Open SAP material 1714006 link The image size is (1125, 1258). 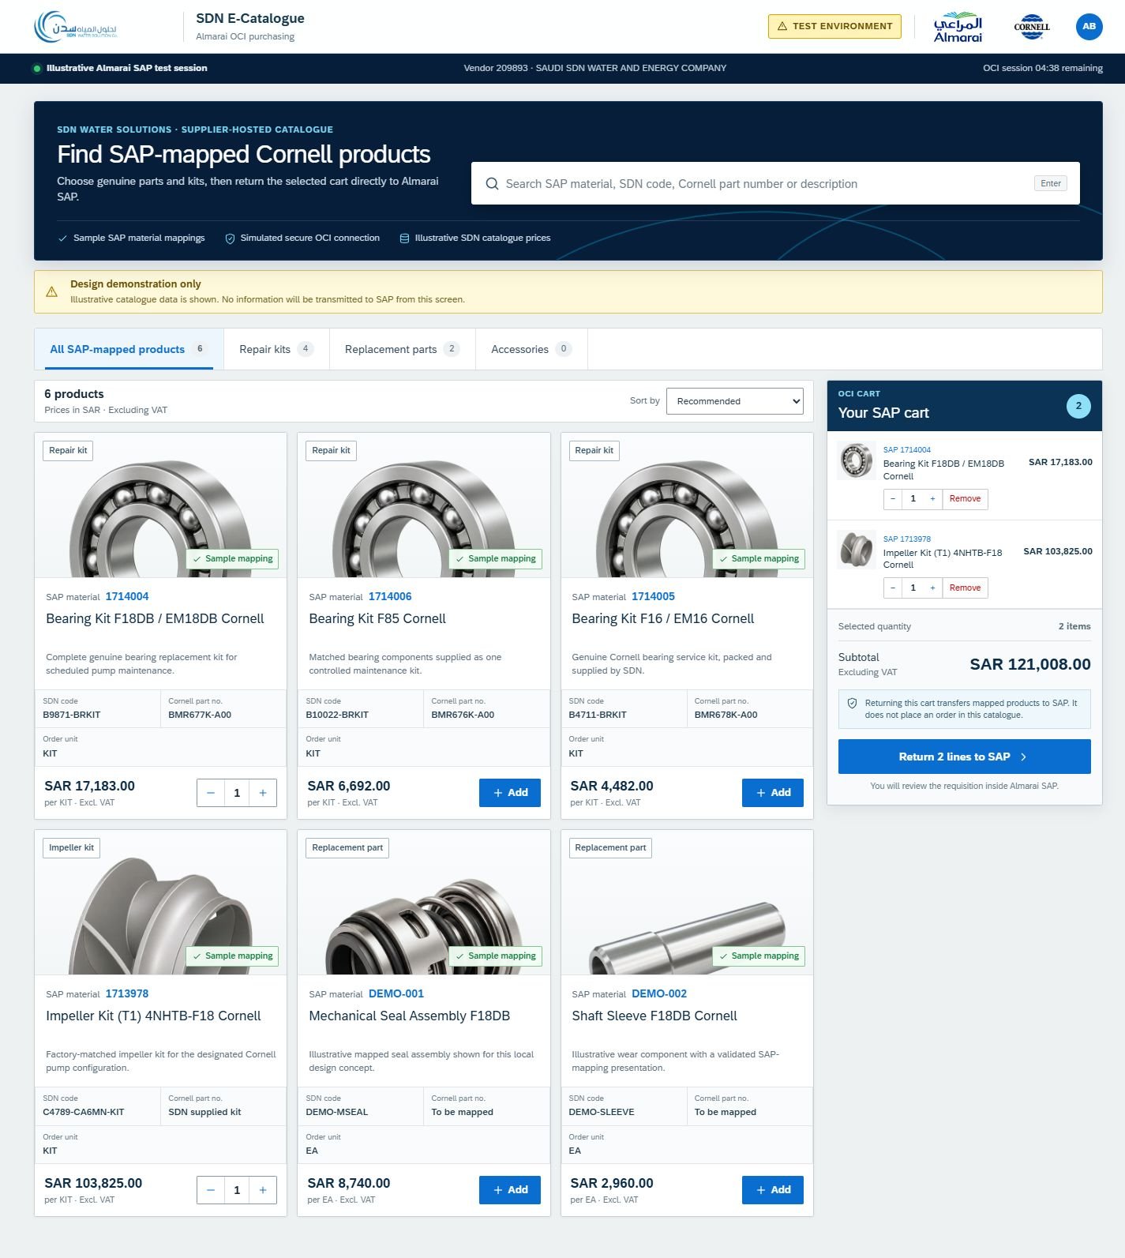pyautogui.click(x=390, y=597)
